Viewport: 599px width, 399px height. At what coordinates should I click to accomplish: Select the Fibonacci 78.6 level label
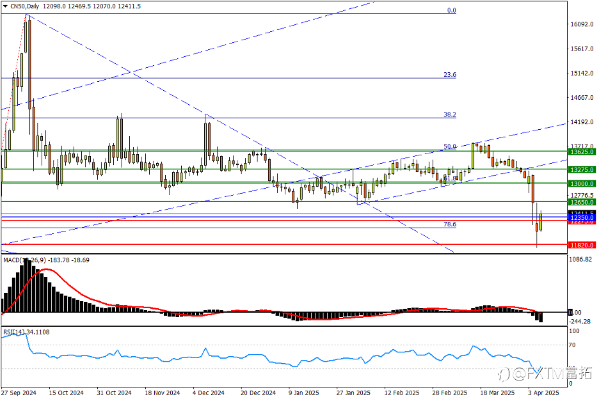(x=450, y=224)
